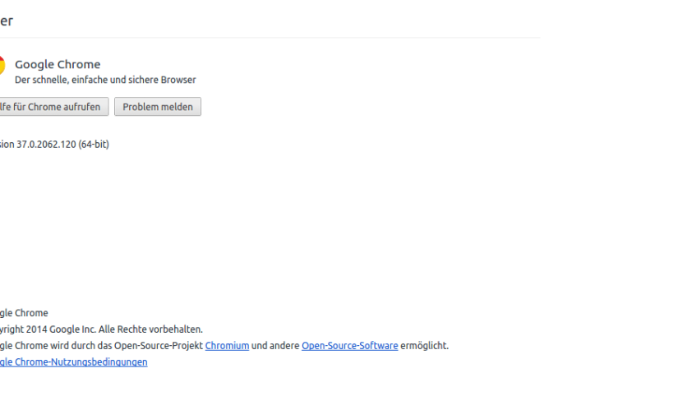Click the 2014 Google Inc. copyright line
The image size is (678, 419).
101,329
